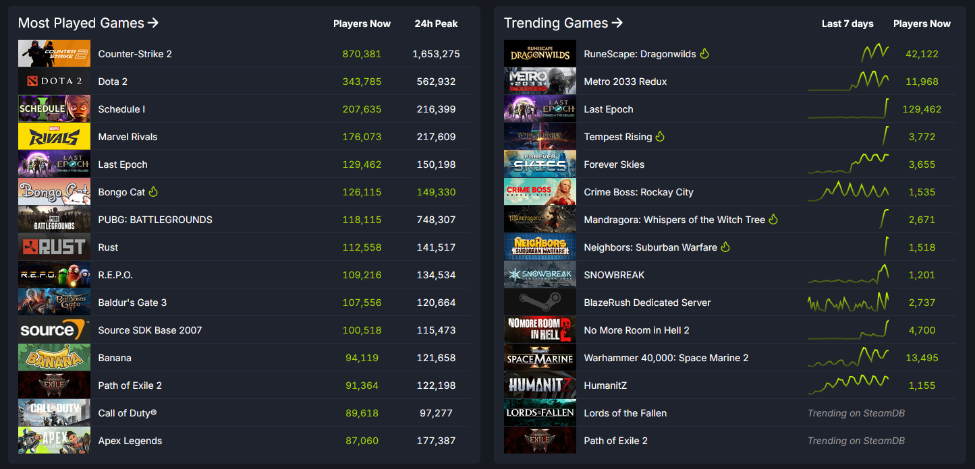The height and width of the screenshot is (469, 975).
Task: Open Apex Legends thumbnail
Action: pyautogui.click(x=54, y=441)
